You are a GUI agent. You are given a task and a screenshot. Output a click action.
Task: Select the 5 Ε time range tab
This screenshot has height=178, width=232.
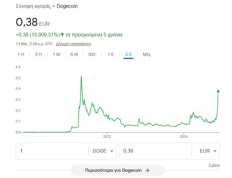click(129, 54)
